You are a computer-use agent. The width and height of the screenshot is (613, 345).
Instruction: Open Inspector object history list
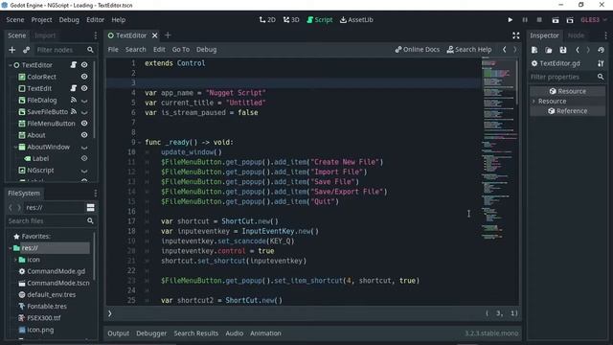point(601,50)
